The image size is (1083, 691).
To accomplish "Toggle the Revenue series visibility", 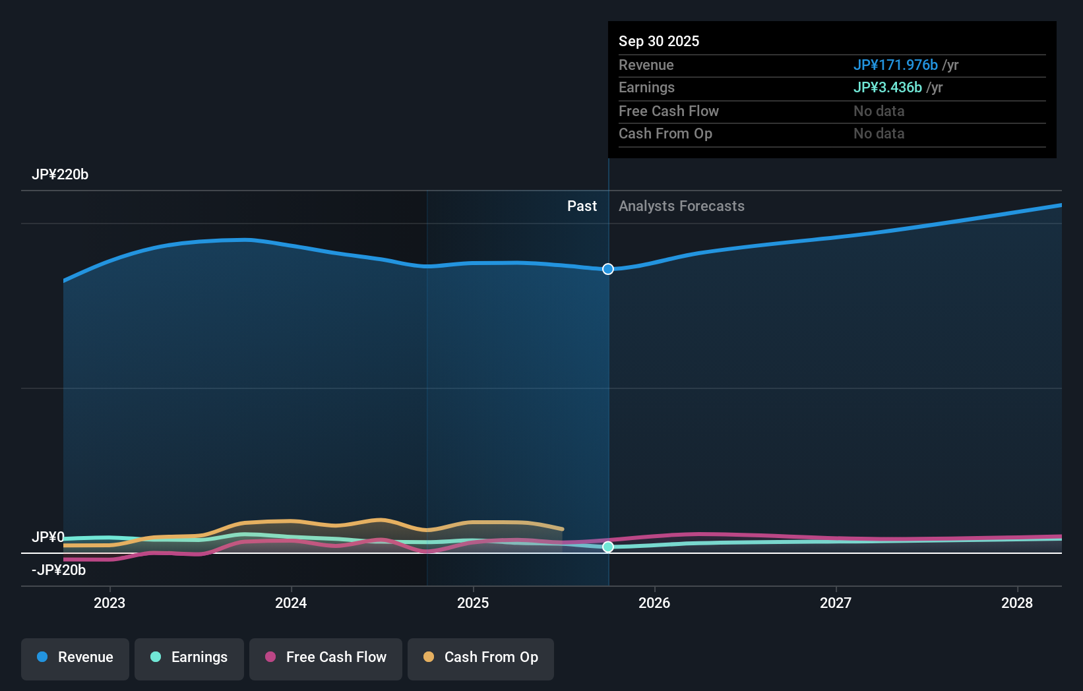I will pyautogui.click(x=75, y=657).
